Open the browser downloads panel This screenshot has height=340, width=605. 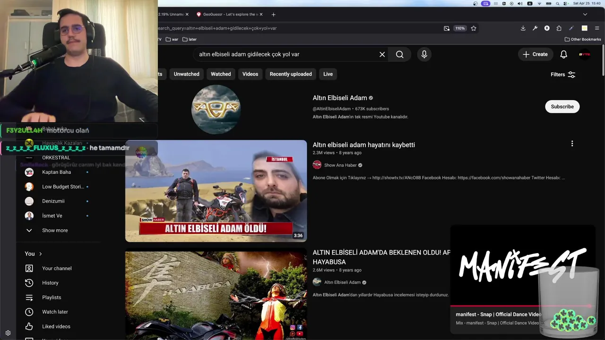(523, 28)
